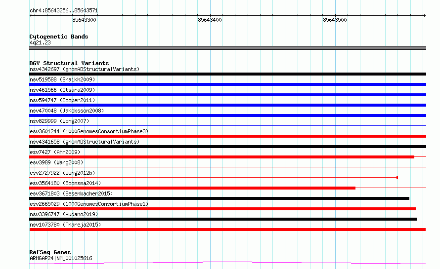
Task: Click the 4q21.23 band label
Action: [40, 42]
